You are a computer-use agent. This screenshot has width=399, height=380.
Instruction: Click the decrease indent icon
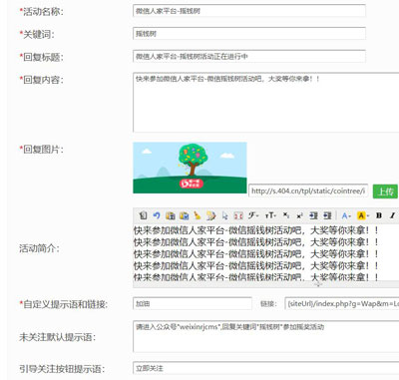click(x=327, y=215)
